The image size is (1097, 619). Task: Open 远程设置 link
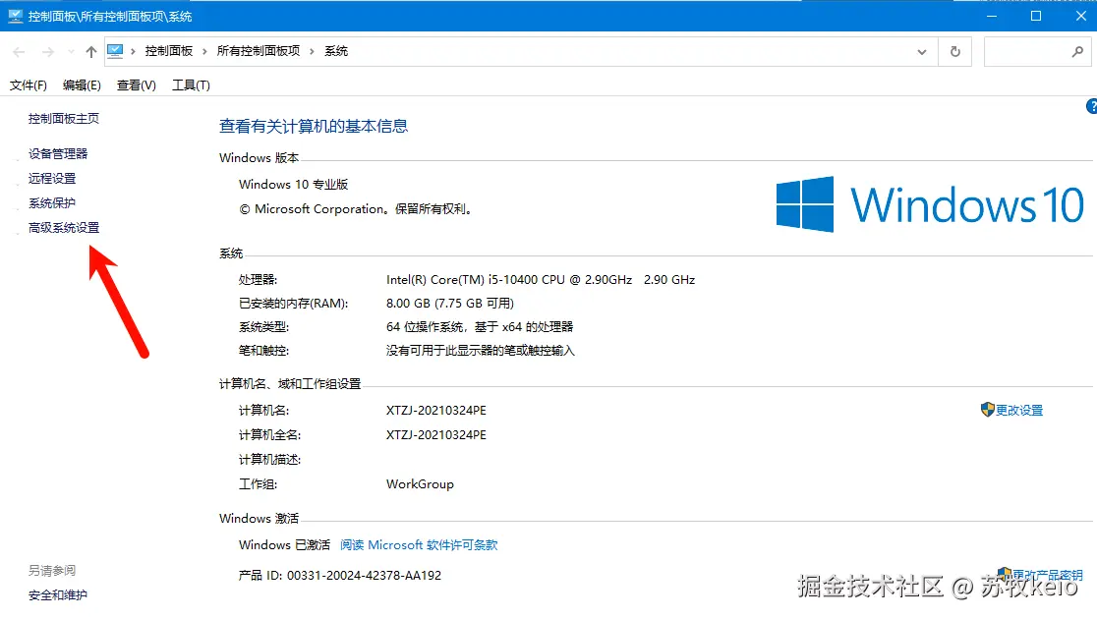52,179
